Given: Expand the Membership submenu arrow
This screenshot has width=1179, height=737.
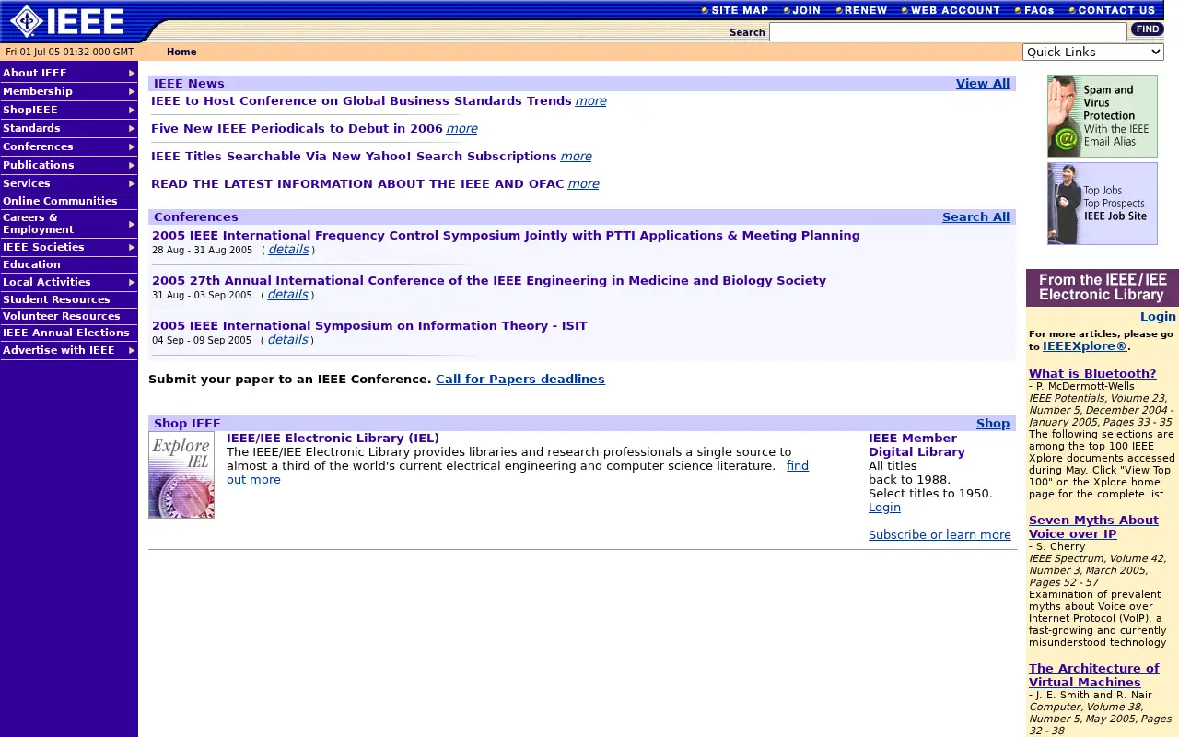Looking at the screenshot, I should pos(132,91).
